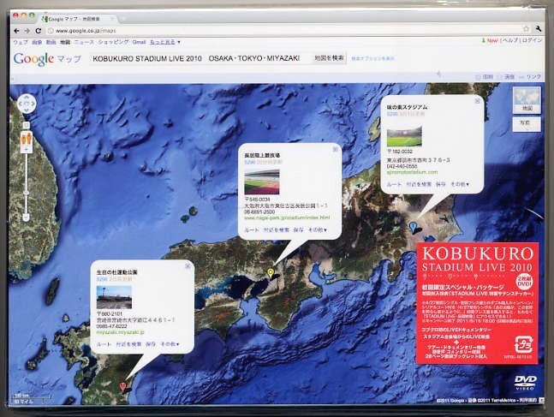
Task: Open the ajinomotostadium.com website link
Action: (412, 172)
